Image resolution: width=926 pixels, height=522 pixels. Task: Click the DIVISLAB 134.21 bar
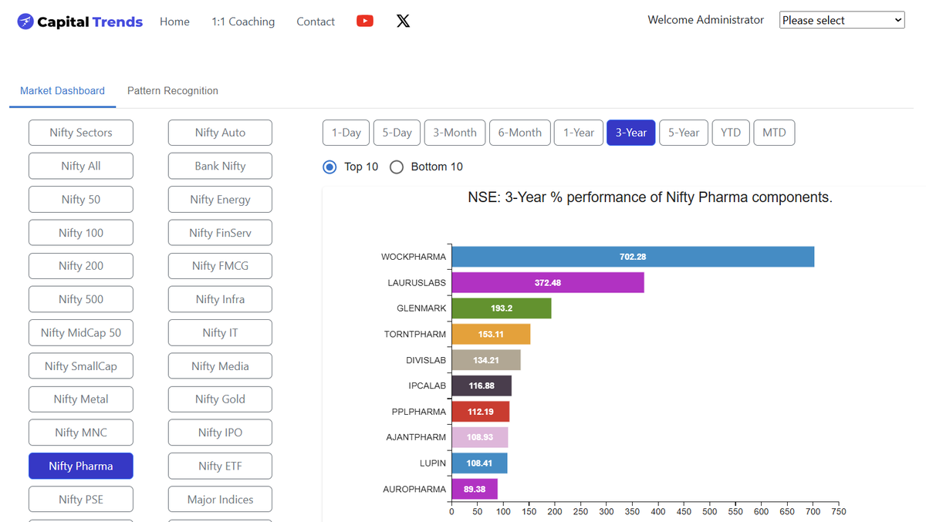[x=486, y=360]
